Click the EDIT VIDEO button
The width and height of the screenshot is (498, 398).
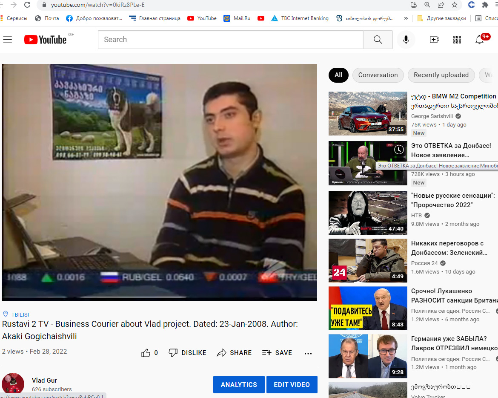click(x=292, y=384)
